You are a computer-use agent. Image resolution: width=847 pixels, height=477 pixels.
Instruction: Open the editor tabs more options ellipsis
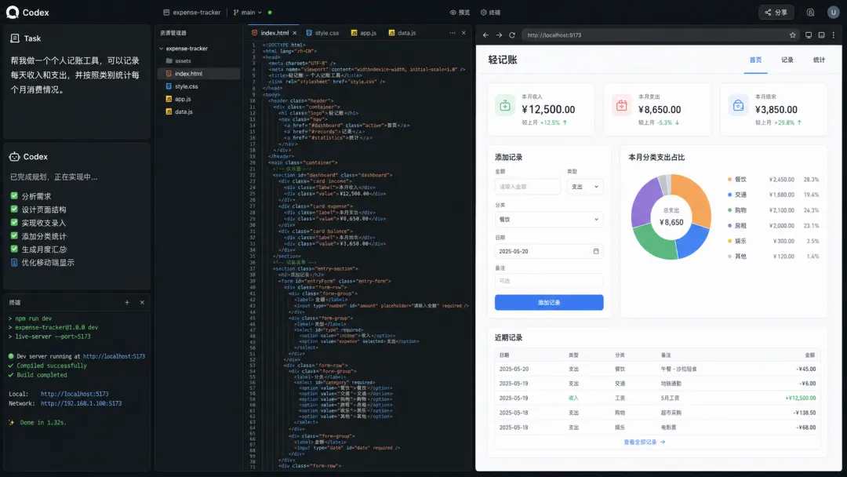453,33
